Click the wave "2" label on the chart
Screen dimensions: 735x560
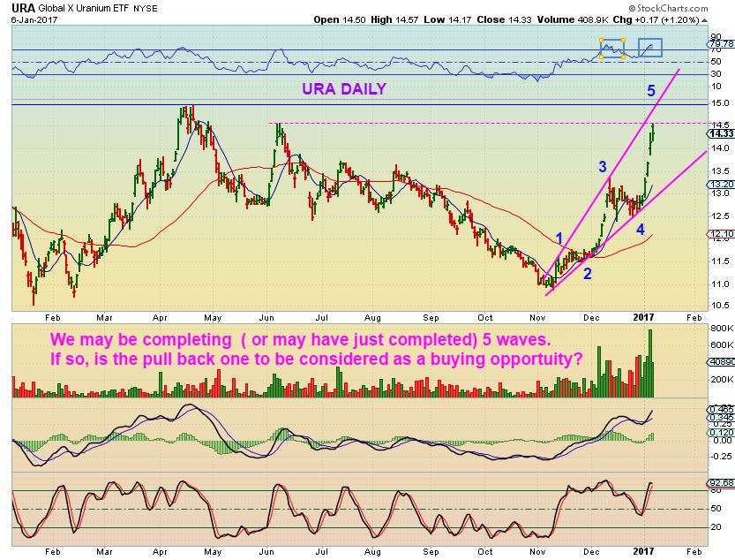tap(588, 274)
